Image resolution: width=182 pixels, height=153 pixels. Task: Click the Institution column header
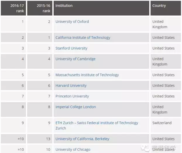coord(101,8)
